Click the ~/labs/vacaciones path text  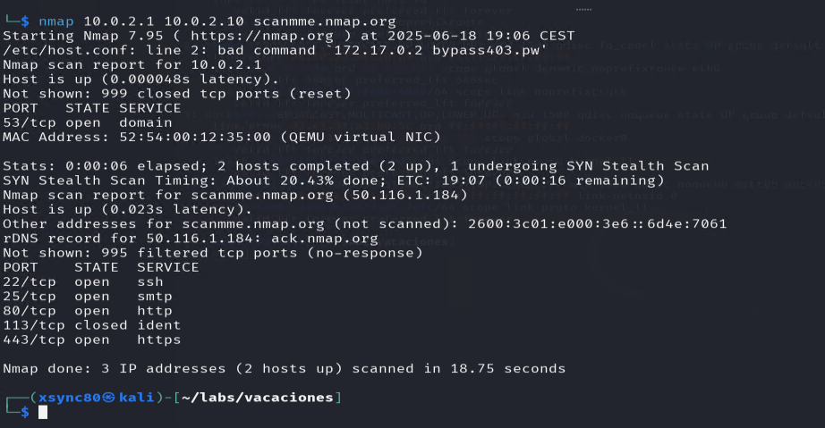tap(258, 398)
